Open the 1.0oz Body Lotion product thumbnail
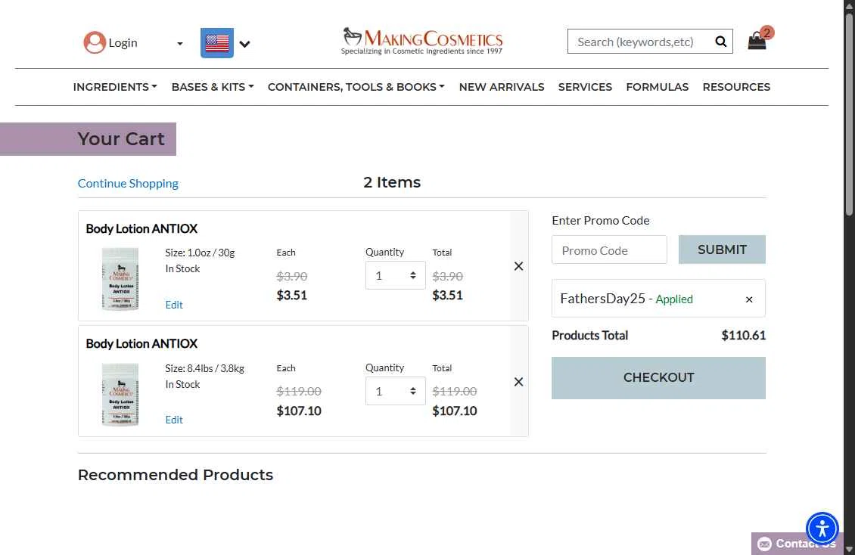Viewport: 855px width, 555px height. tap(120, 279)
